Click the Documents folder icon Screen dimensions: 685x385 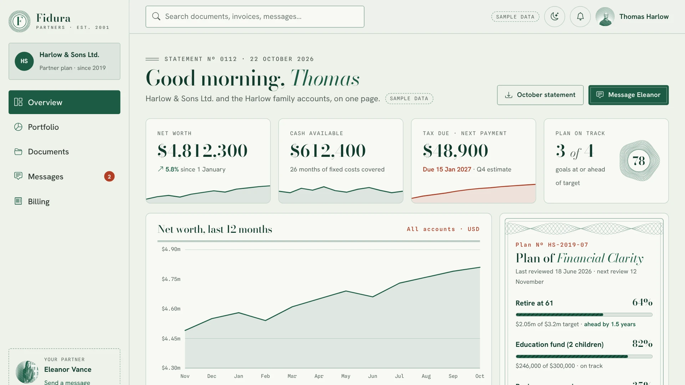pyautogui.click(x=18, y=152)
